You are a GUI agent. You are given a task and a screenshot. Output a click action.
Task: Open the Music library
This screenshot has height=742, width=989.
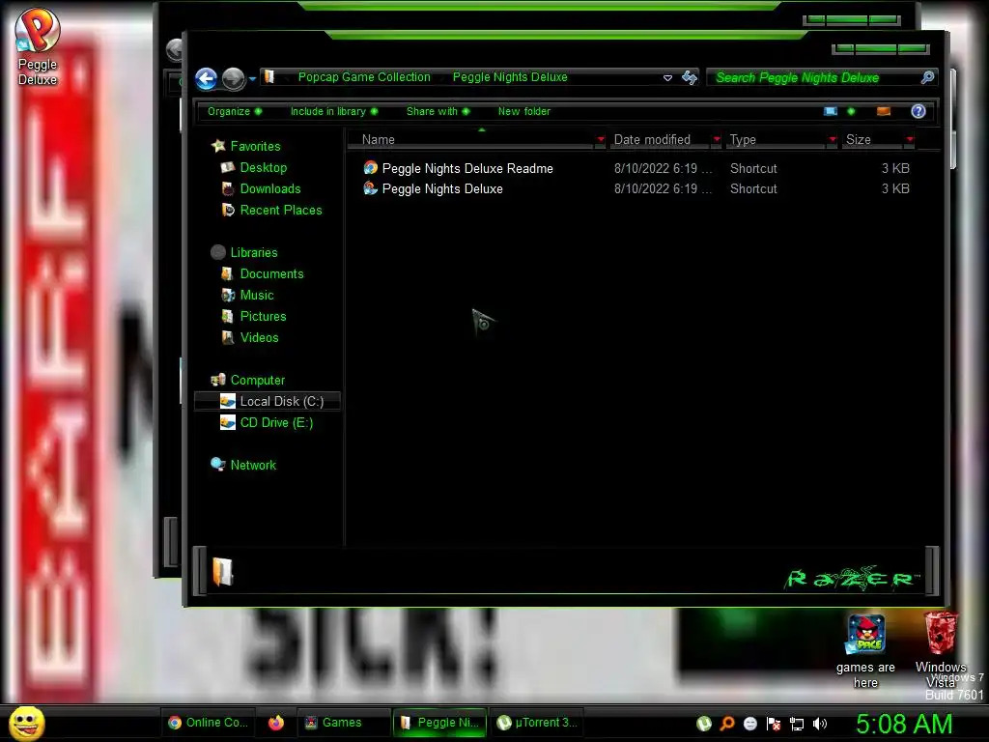257,296
